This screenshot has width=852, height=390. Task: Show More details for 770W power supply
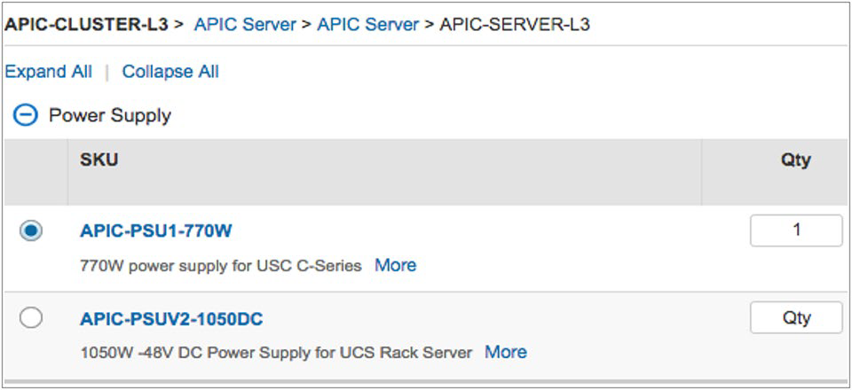tap(395, 265)
